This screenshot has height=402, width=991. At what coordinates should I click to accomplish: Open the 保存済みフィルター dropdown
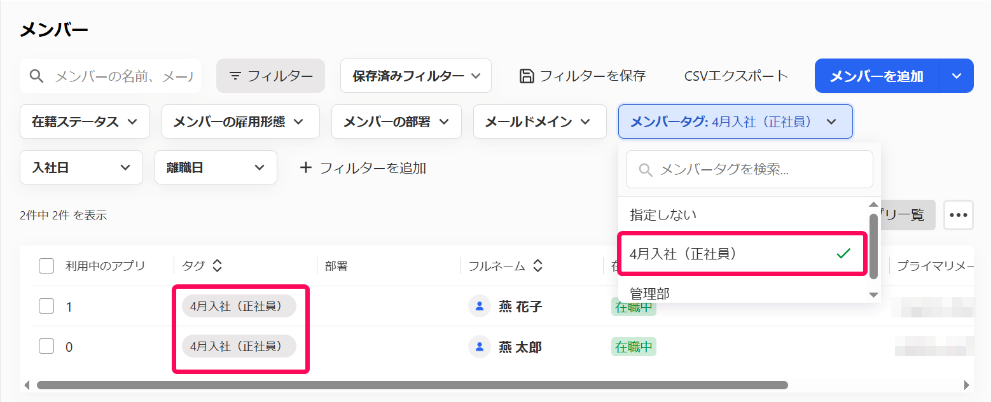click(416, 76)
